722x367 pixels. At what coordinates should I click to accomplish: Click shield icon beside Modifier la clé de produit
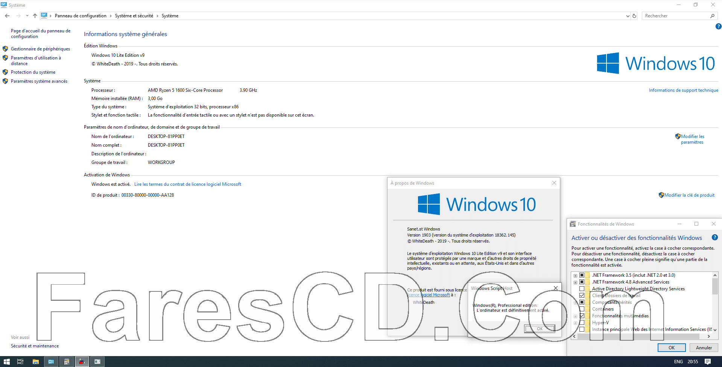[661, 195]
